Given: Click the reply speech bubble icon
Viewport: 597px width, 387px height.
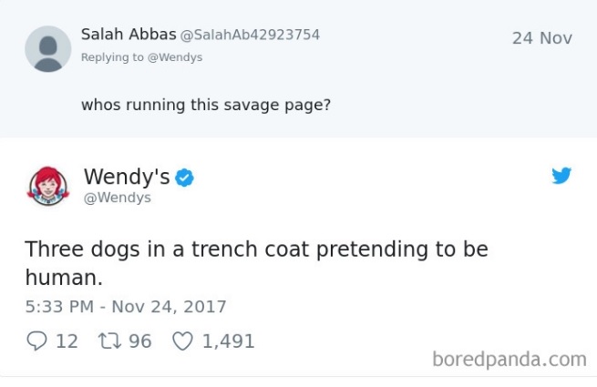Looking at the screenshot, I should tap(36, 341).
